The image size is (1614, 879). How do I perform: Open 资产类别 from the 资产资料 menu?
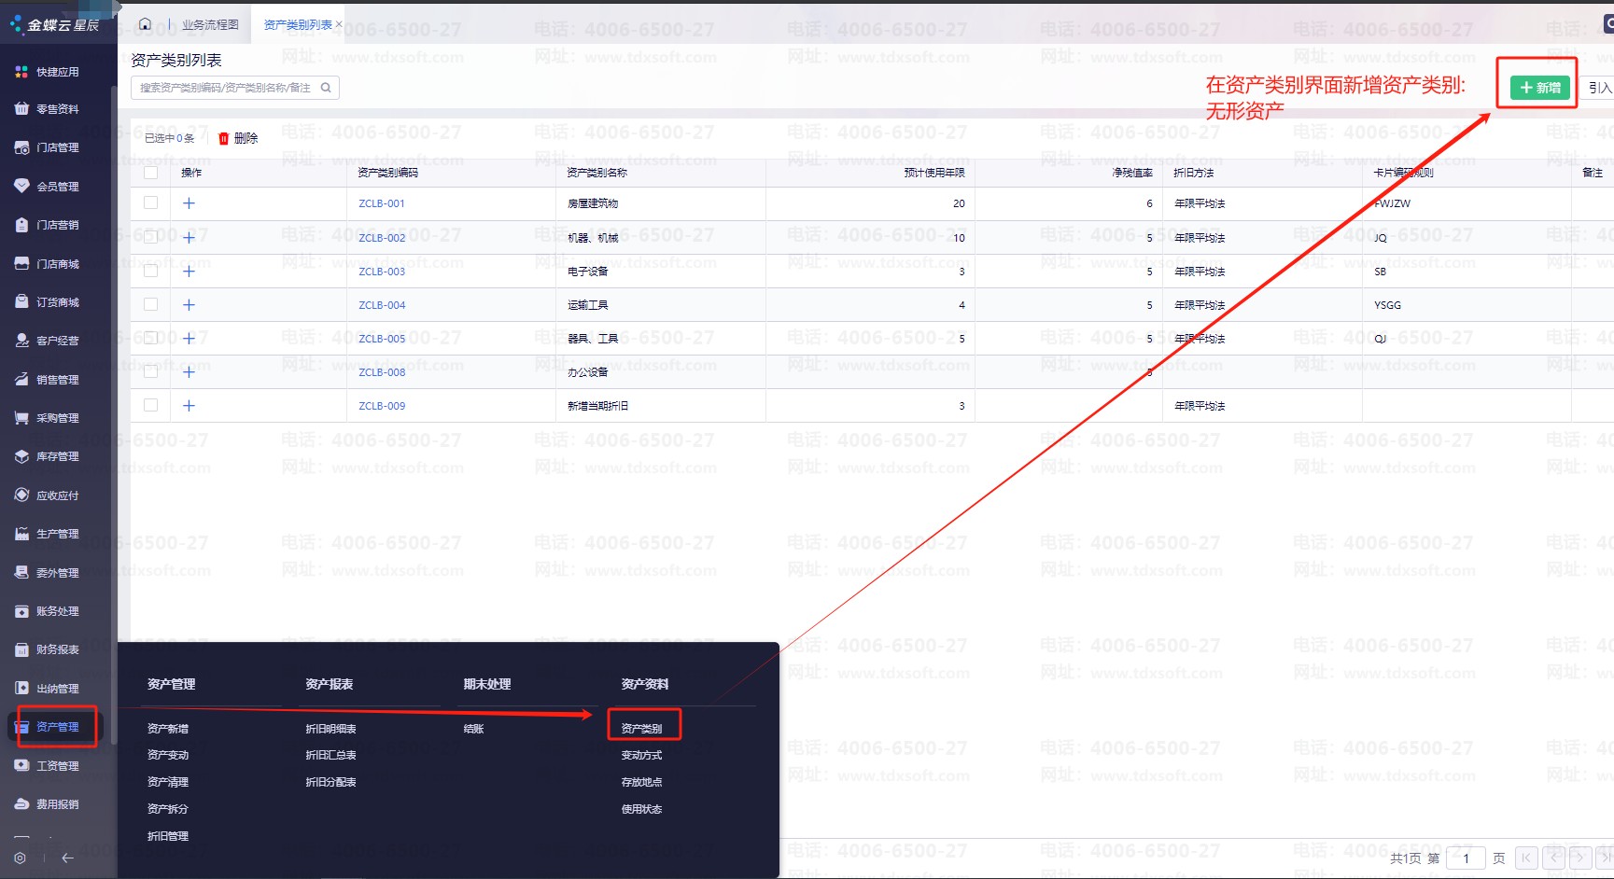pos(642,728)
